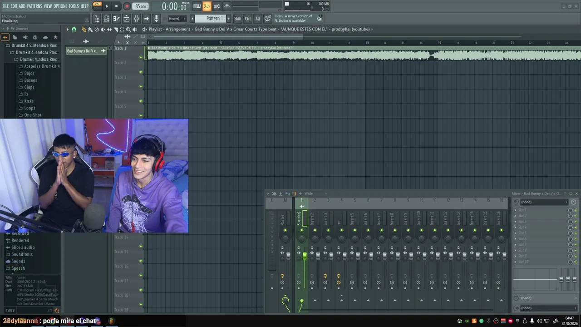581x327 pixels.
Task: Open the PATTERNS menu
Action: pos(34,6)
